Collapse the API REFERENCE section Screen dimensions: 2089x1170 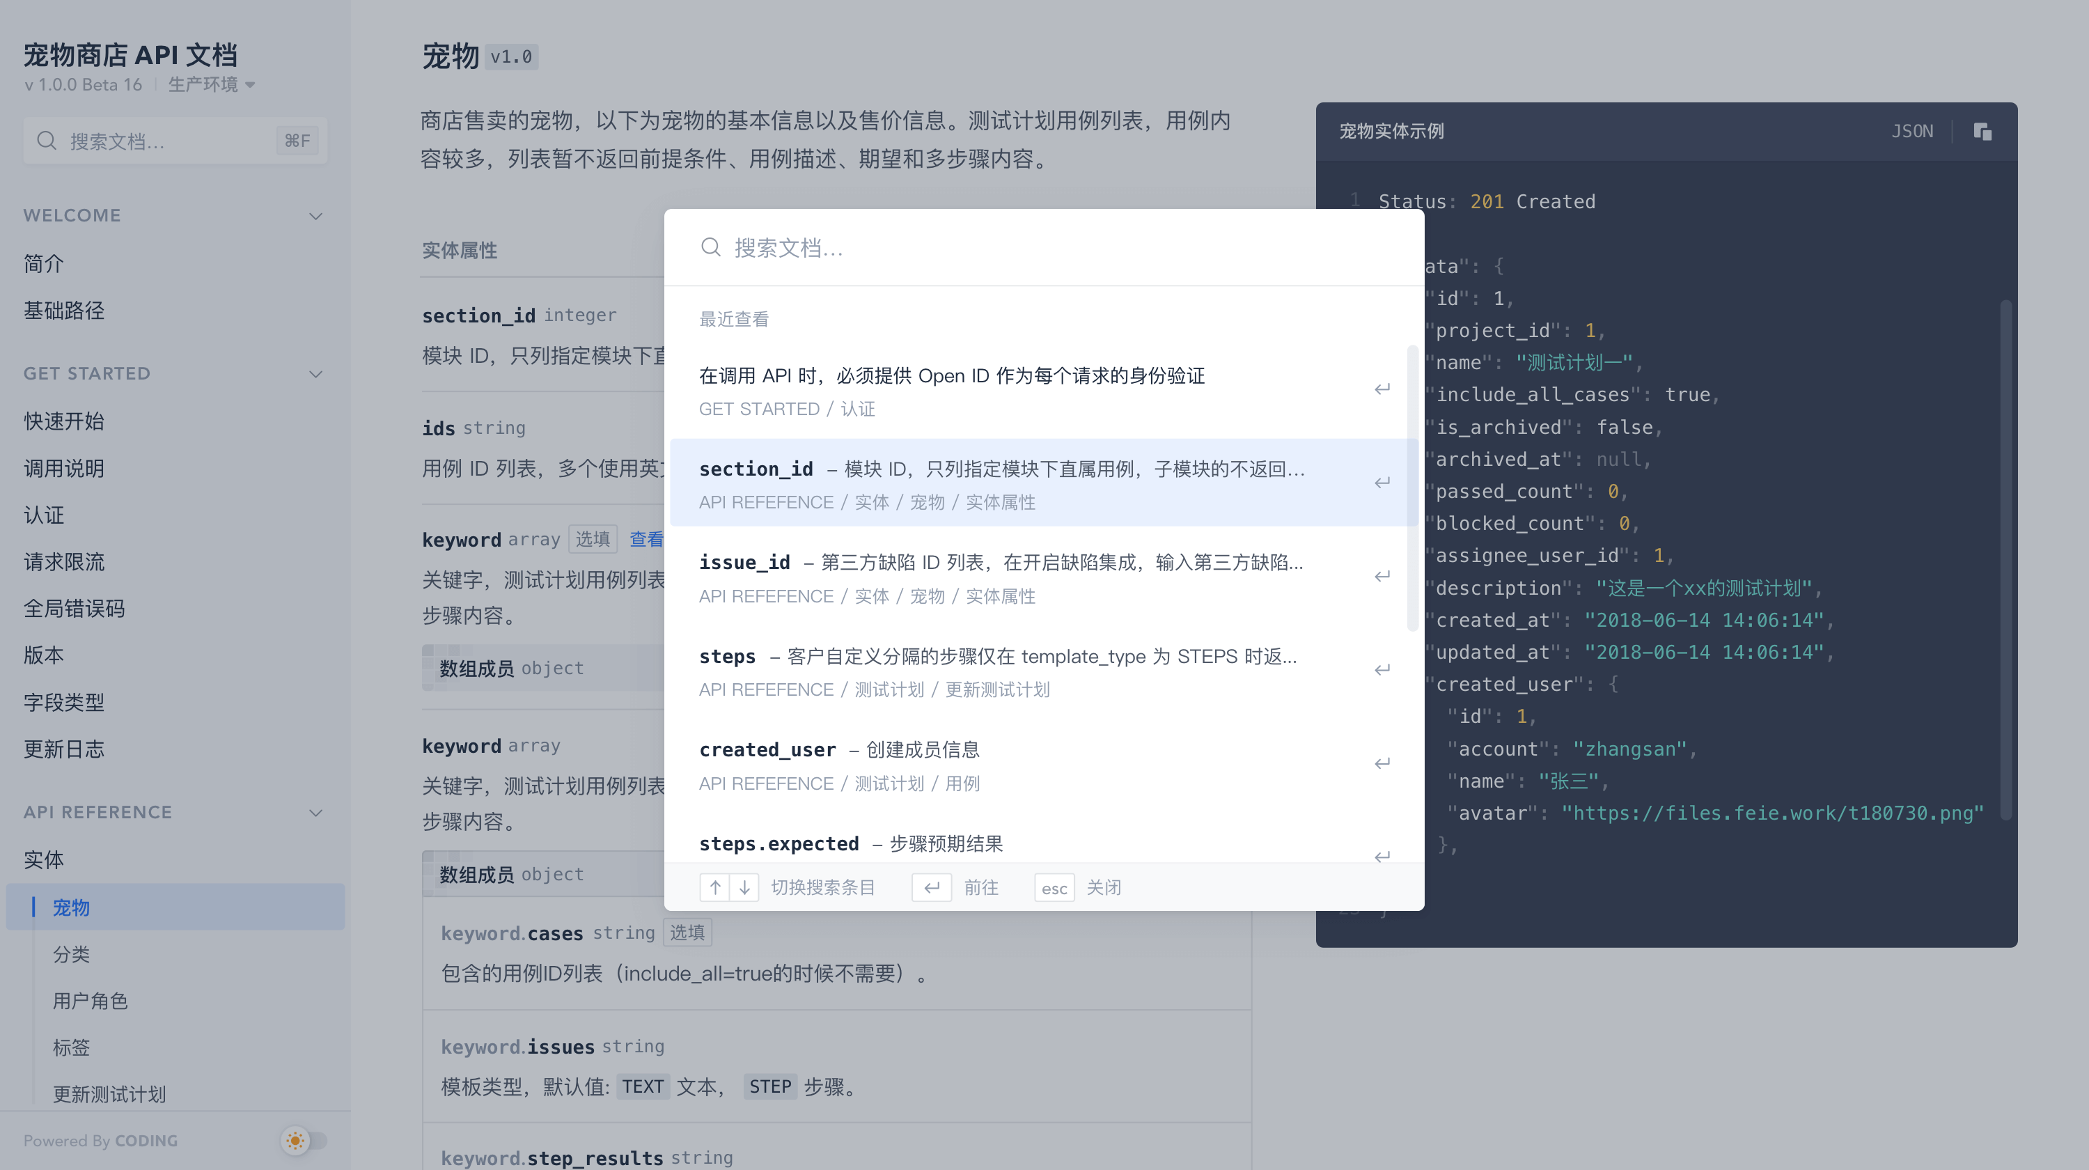pyautogui.click(x=315, y=813)
